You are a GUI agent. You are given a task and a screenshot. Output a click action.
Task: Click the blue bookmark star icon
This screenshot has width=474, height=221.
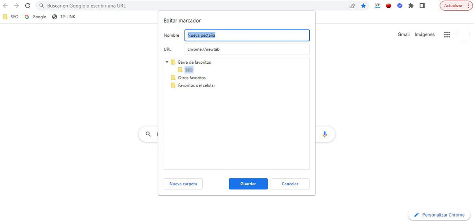pyautogui.click(x=363, y=6)
